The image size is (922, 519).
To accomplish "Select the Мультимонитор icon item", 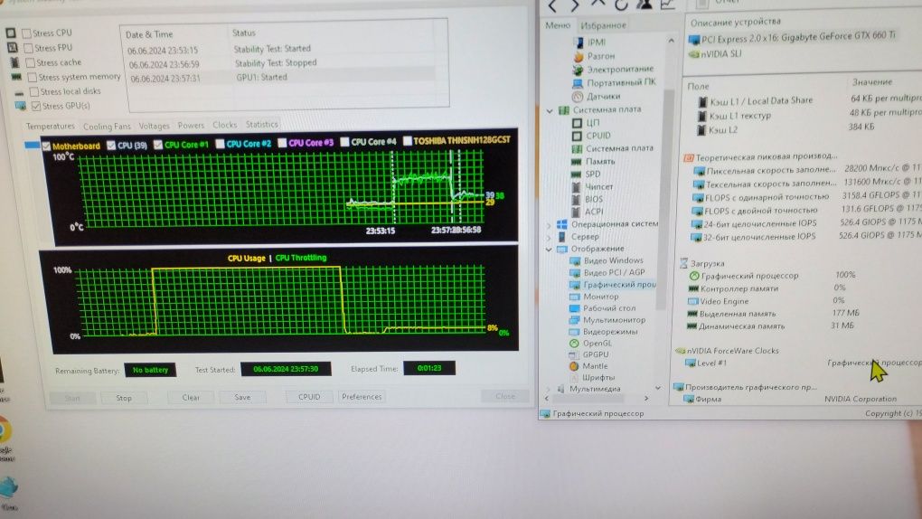I will [575, 320].
